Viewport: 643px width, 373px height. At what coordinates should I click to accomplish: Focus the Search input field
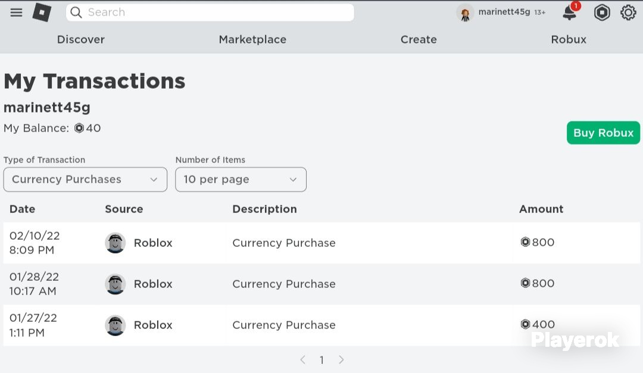coord(210,12)
